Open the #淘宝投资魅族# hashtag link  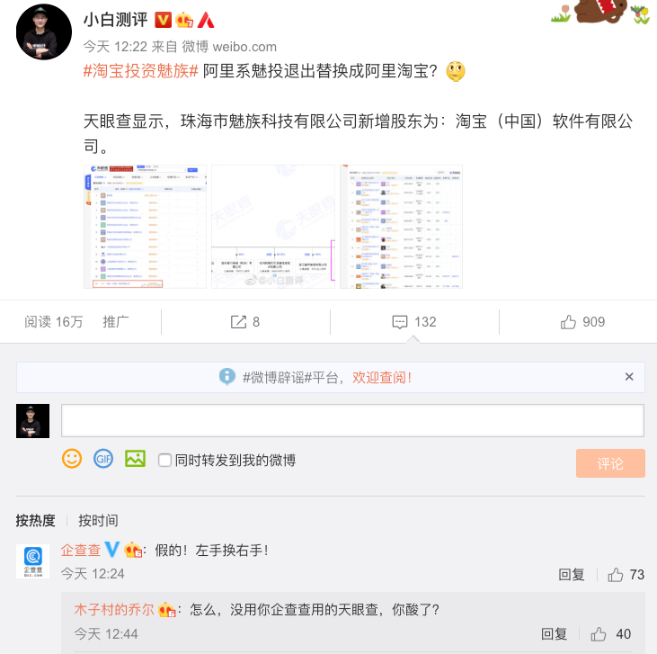pos(140,71)
